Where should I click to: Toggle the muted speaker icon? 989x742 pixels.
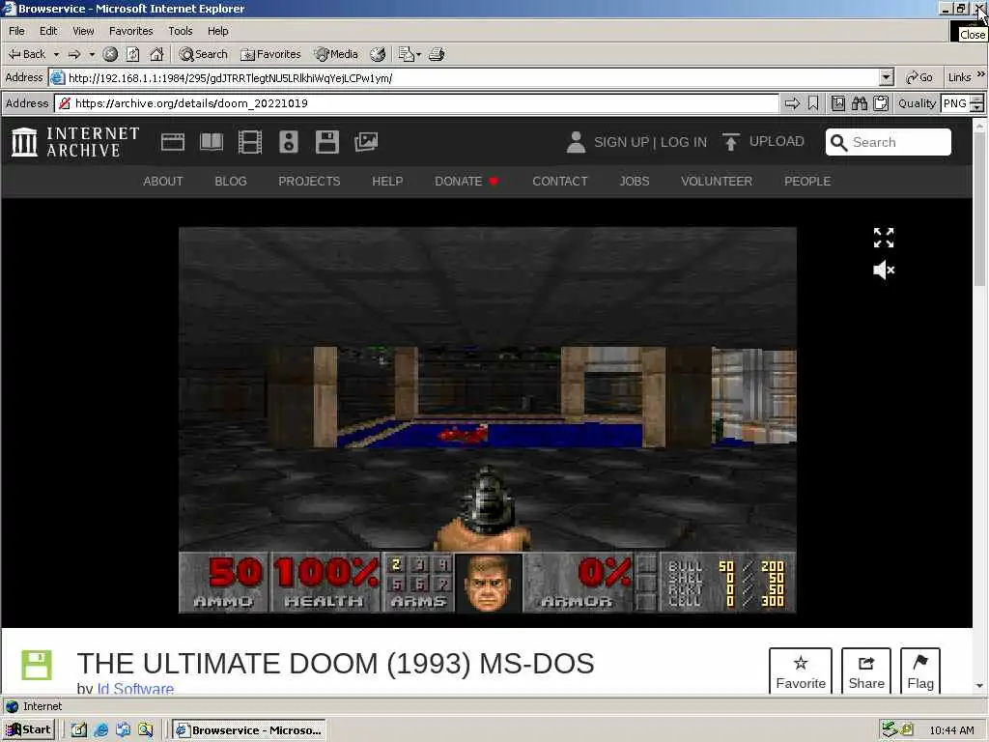[884, 271]
